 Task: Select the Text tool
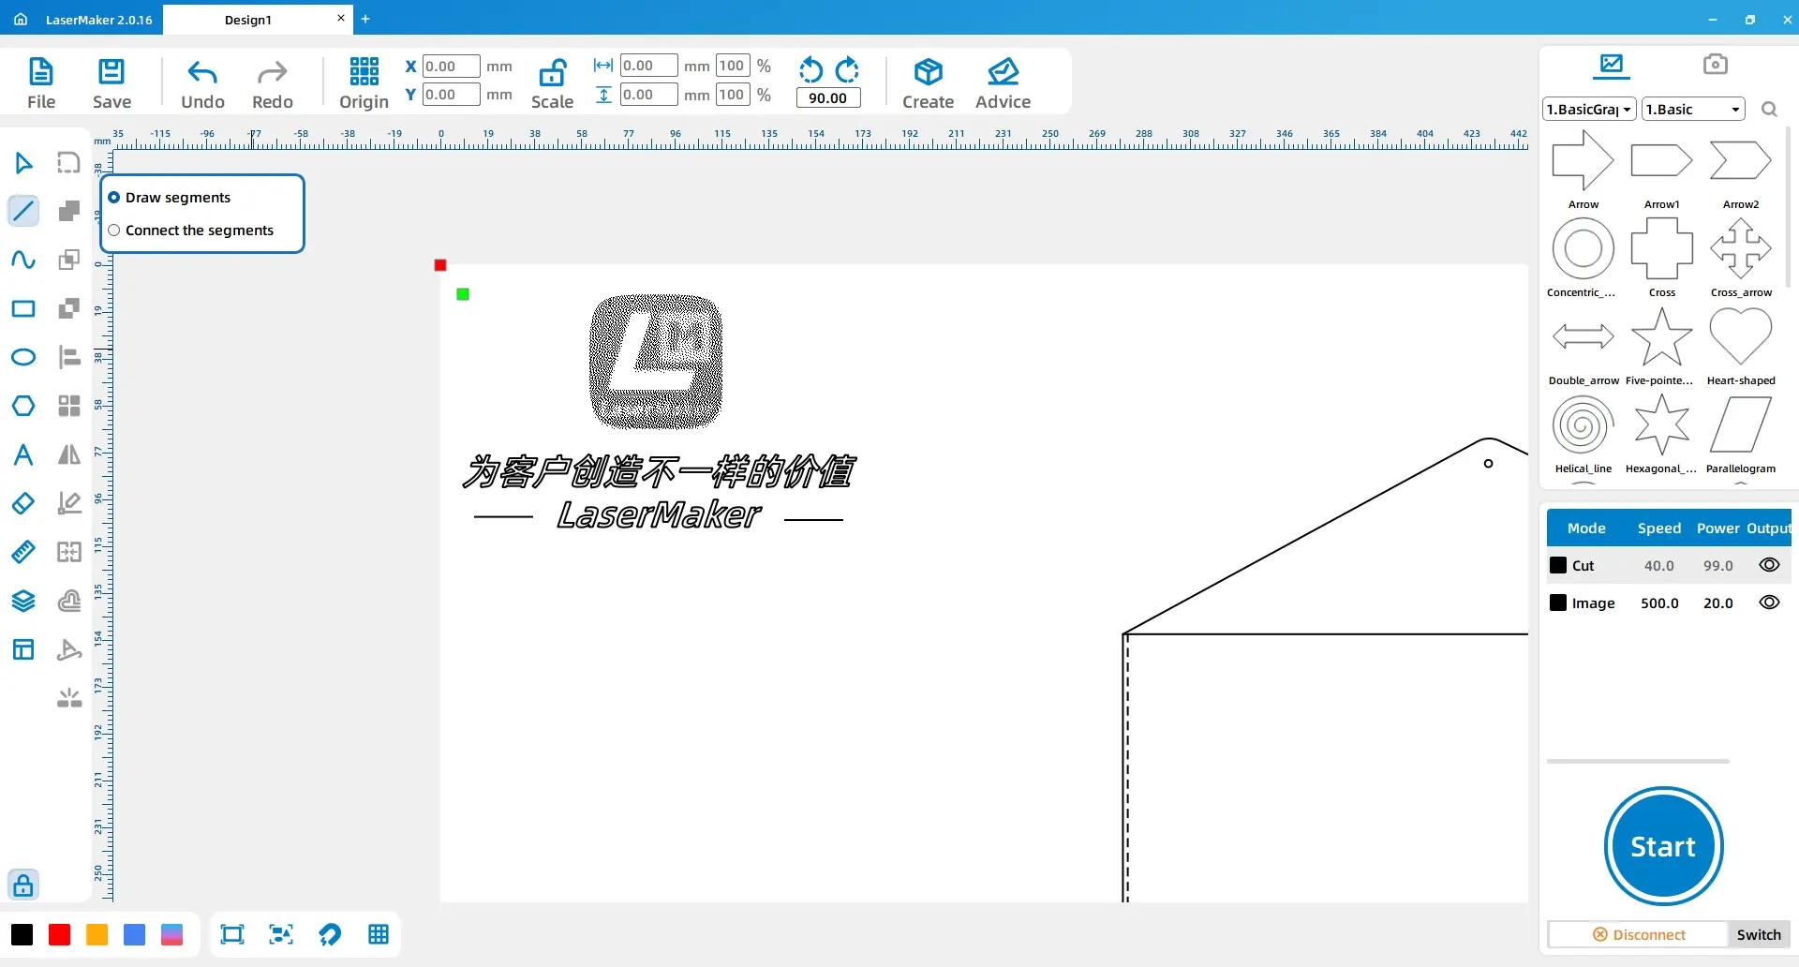[23, 454]
